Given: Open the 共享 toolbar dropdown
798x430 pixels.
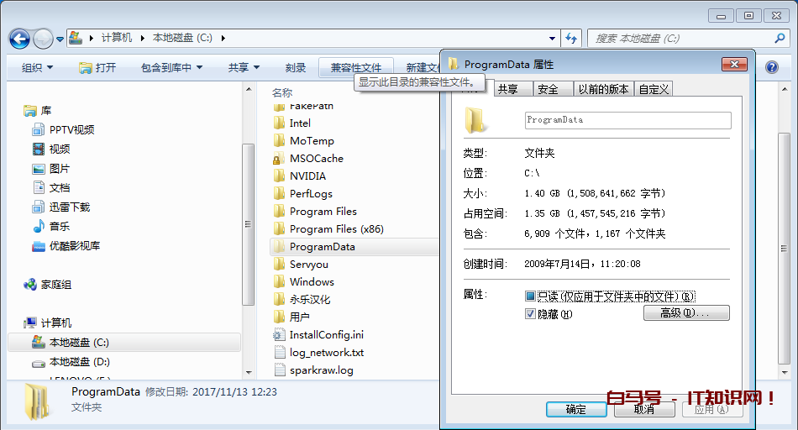Looking at the screenshot, I should click(244, 68).
